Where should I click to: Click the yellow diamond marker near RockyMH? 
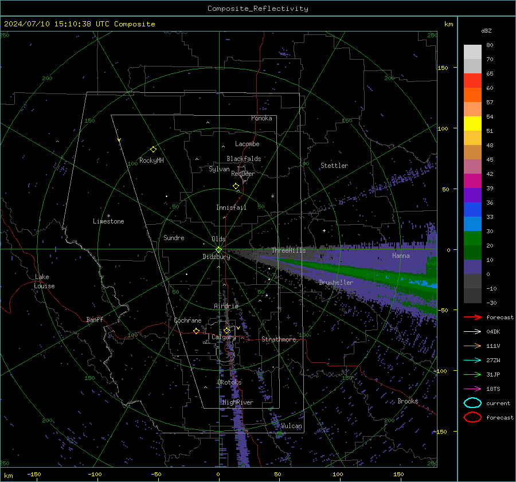(153, 150)
